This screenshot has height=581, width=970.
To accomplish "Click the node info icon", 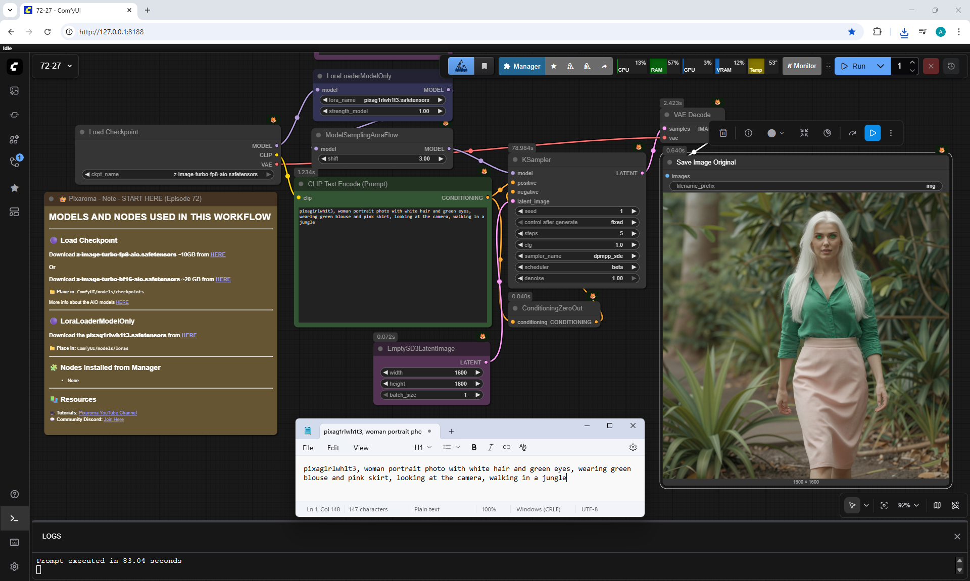I will click(x=748, y=133).
